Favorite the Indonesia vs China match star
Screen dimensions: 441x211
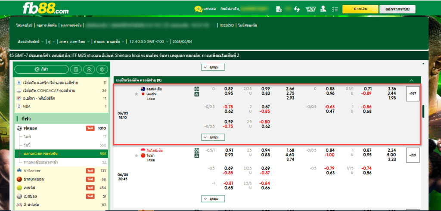click(137, 155)
